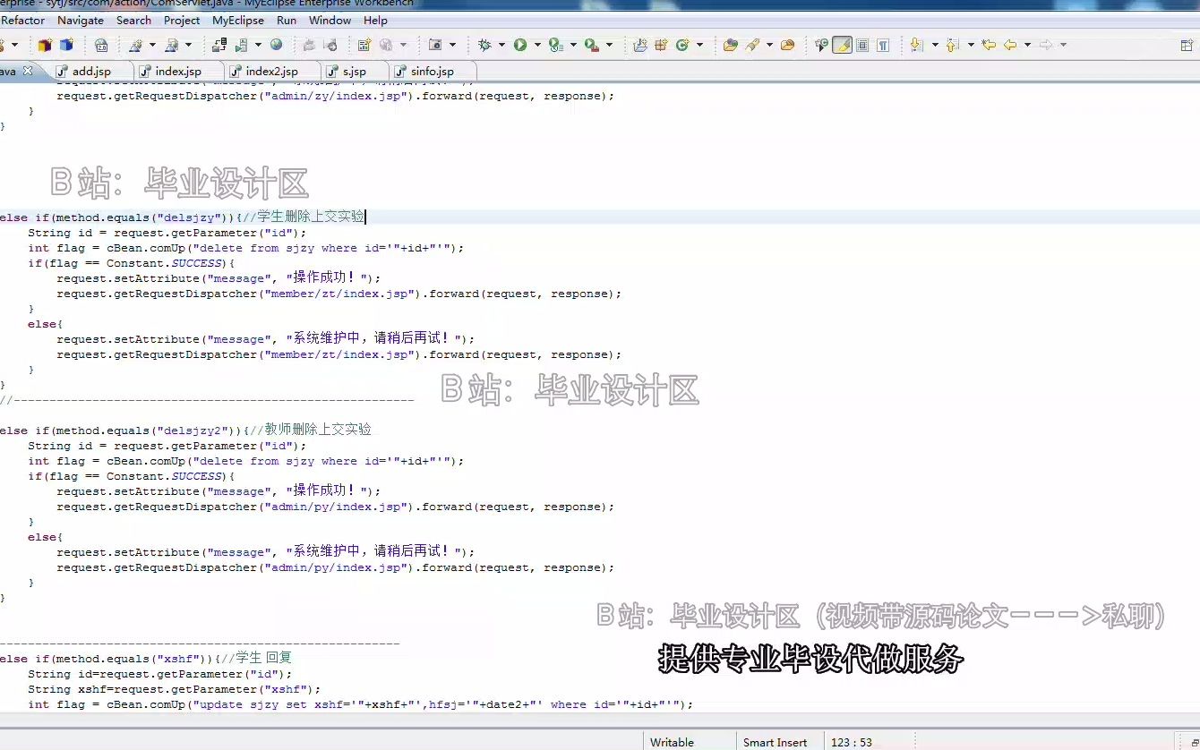Click the wizard icon right of MyEclipse badge
Screen dimensions: 1200x750
coord(136,45)
